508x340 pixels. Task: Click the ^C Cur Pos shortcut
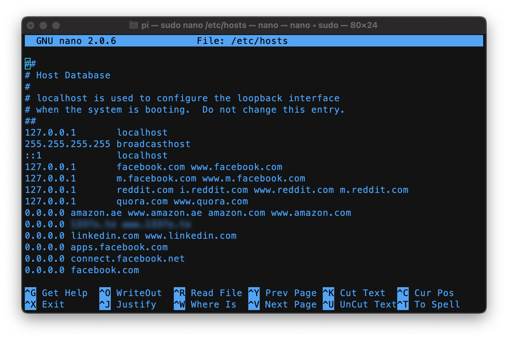[426, 293]
